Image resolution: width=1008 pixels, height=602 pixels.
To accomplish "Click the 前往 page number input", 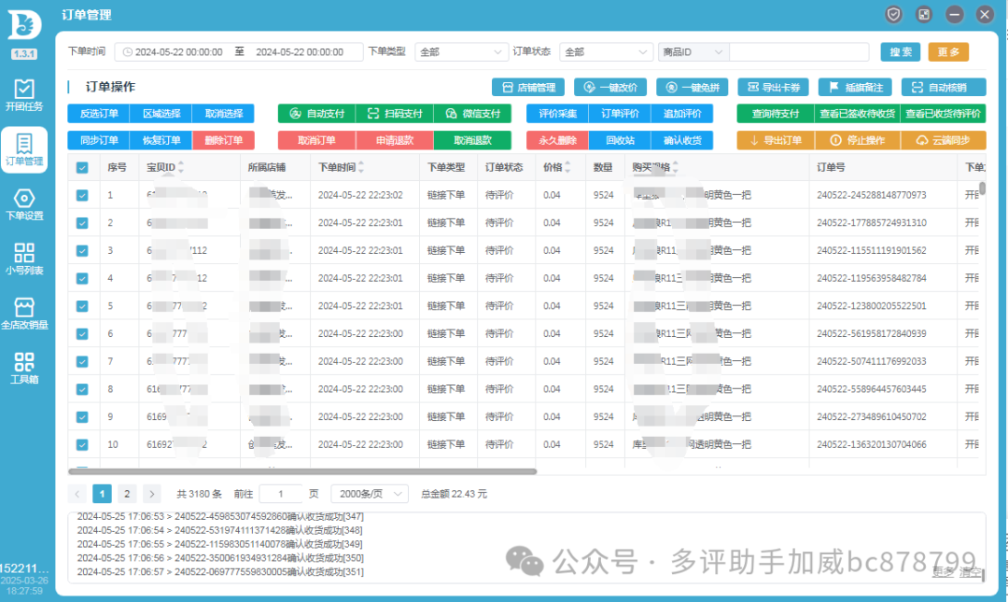I will (280, 494).
